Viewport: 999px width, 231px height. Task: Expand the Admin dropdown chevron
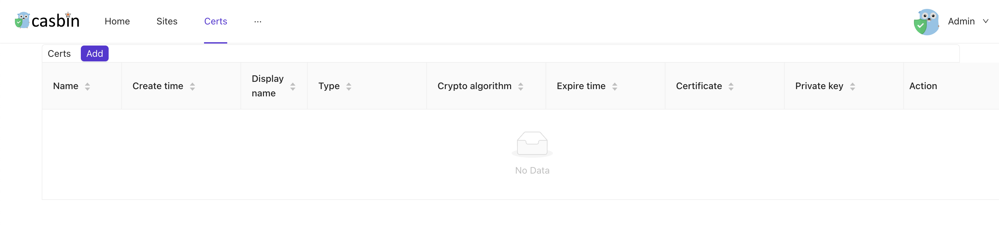pos(985,21)
